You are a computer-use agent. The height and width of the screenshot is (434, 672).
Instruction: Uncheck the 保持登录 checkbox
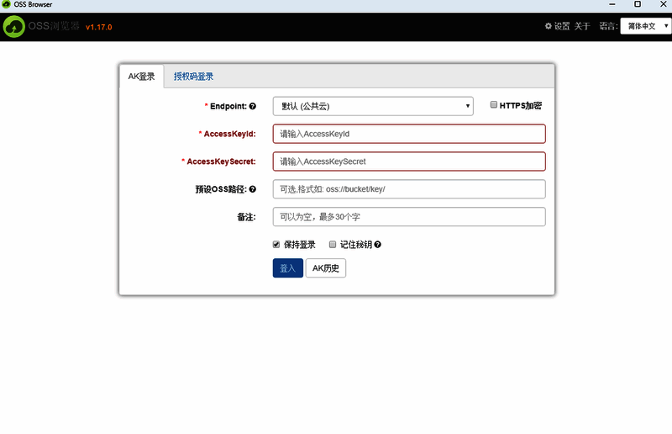pos(276,244)
